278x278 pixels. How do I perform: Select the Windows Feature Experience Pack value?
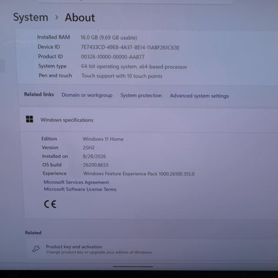point(139,174)
